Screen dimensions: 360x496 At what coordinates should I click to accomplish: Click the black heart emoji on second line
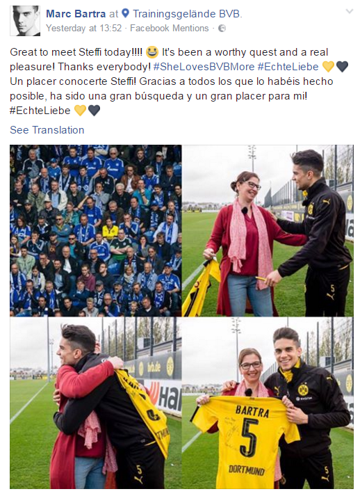tap(342, 66)
